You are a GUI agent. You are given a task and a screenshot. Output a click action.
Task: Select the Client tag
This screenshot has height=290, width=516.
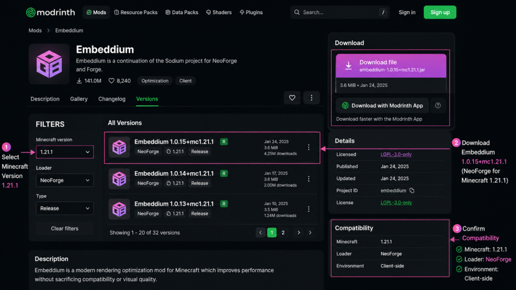(185, 81)
